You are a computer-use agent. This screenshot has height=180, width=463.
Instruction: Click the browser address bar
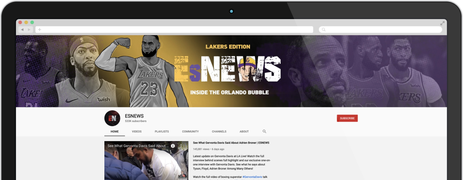pos(174,30)
